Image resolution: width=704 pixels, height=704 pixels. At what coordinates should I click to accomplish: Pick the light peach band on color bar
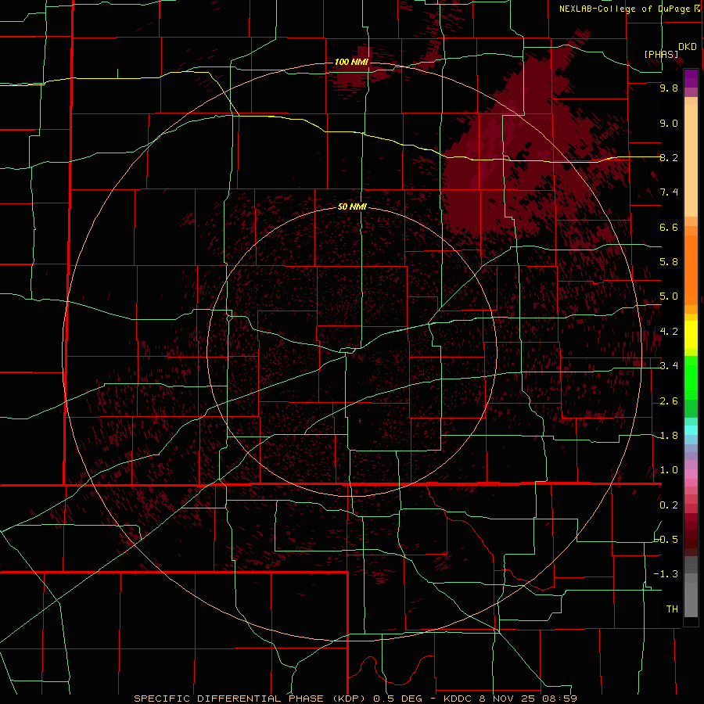point(691,160)
